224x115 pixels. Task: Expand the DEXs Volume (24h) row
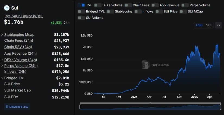point(2,60)
